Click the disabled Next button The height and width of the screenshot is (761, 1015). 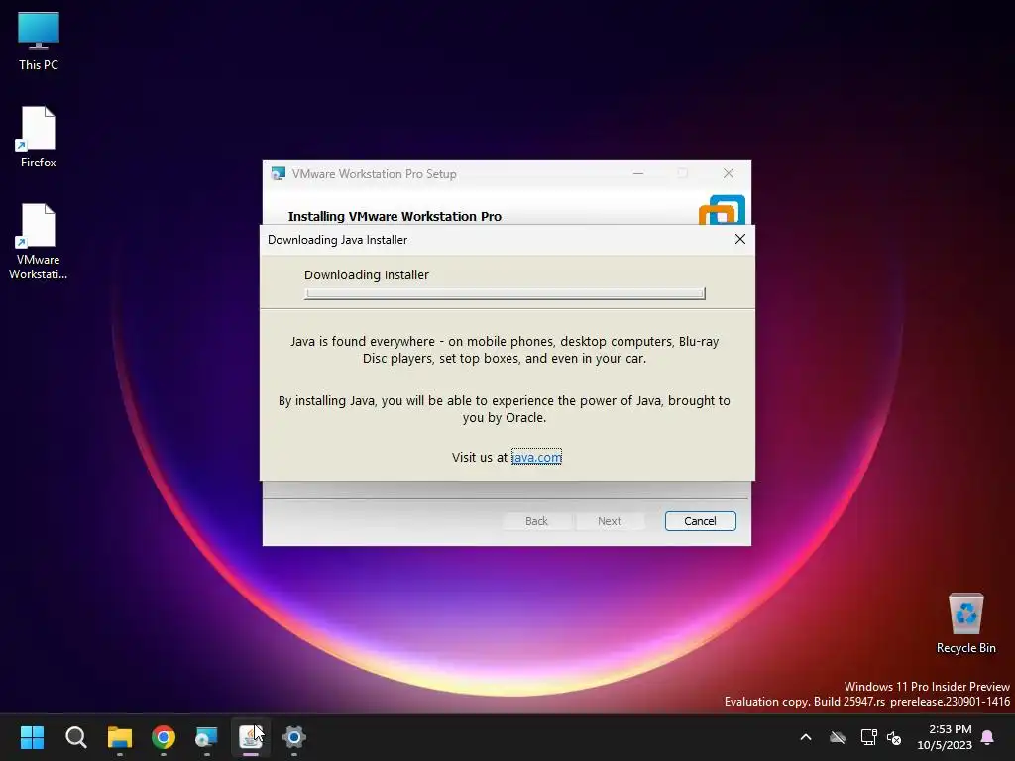tap(610, 521)
